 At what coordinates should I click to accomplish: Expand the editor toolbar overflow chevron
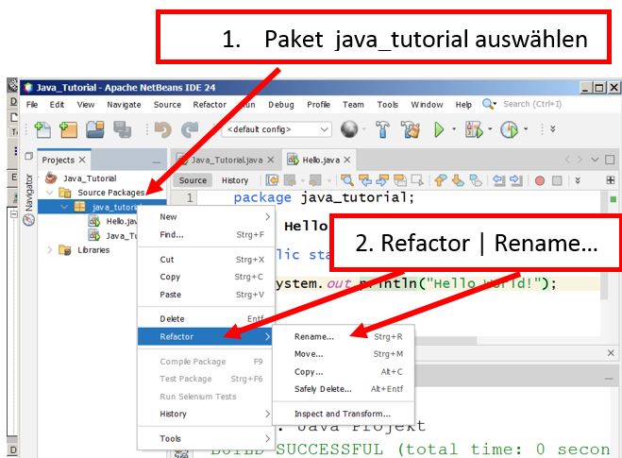(578, 180)
